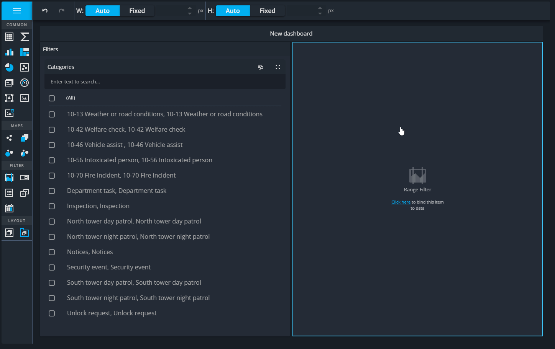The width and height of the screenshot is (555, 349).
Task: Insert a Tab Container layout item
Action: coord(25,233)
